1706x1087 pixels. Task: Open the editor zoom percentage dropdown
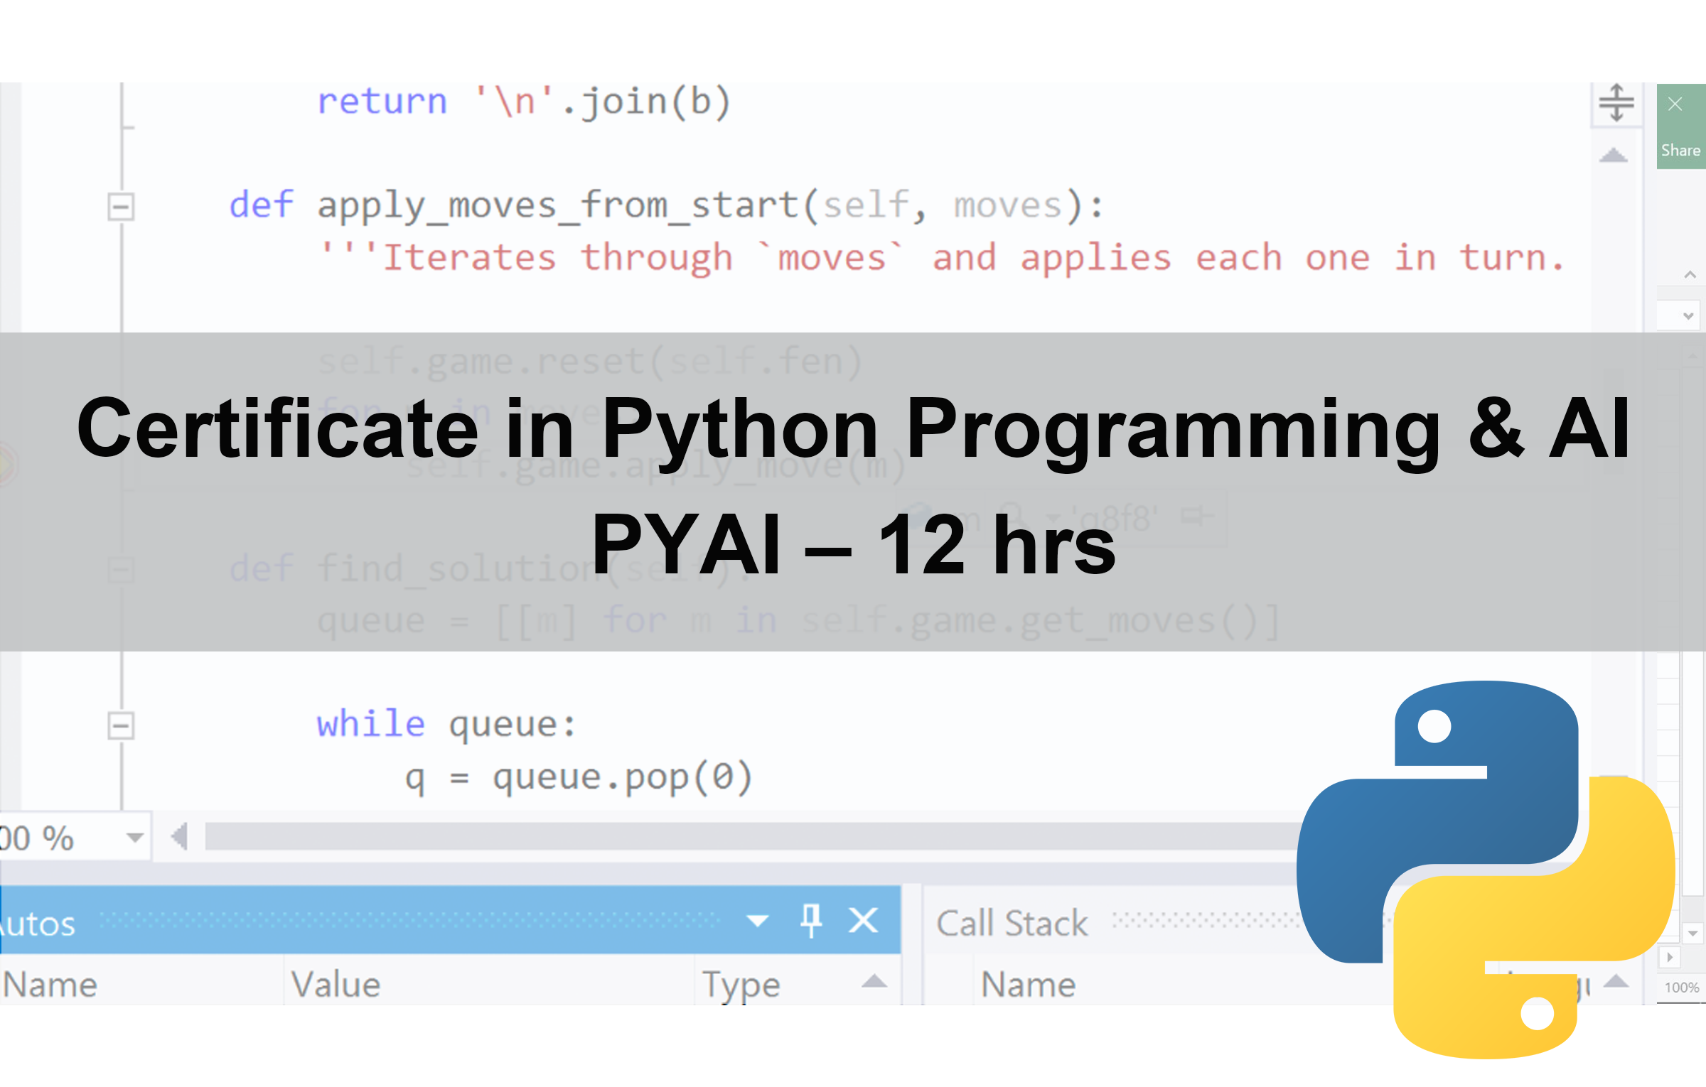(134, 837)
